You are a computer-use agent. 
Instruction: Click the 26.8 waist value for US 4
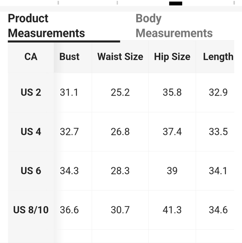pyautogui.click(x=120, y=132)
